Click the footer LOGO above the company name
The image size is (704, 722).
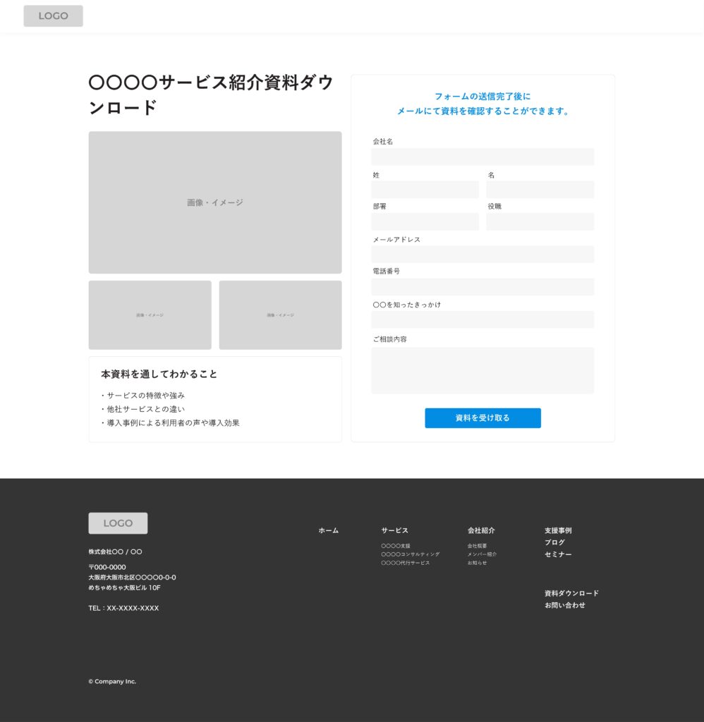click(x=118, y=523)
